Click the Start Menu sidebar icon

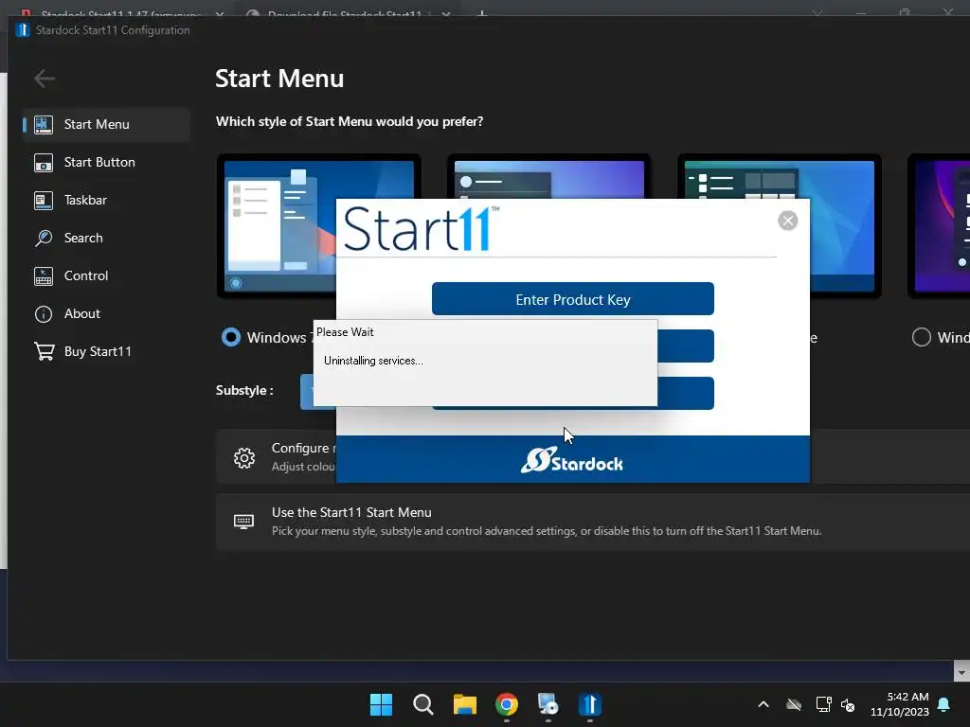click(44, 124)
